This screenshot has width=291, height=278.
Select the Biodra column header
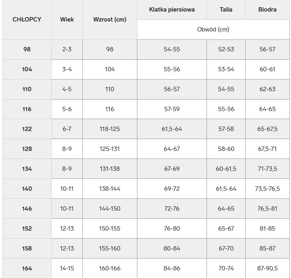[267, 10]
